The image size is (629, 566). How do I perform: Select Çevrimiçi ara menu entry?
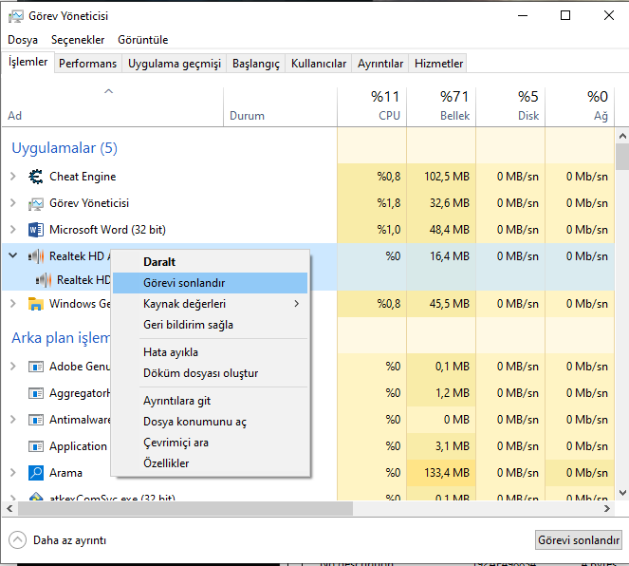[x=211, y=443]
